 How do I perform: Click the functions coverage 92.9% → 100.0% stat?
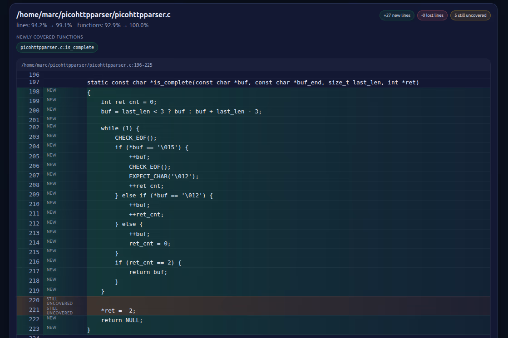coord(113,25)
